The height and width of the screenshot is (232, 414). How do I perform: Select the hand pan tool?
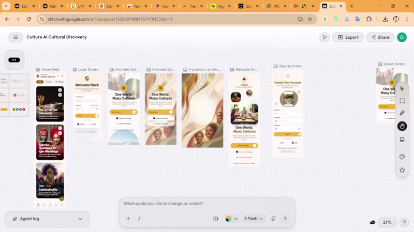tap(402, 126)
